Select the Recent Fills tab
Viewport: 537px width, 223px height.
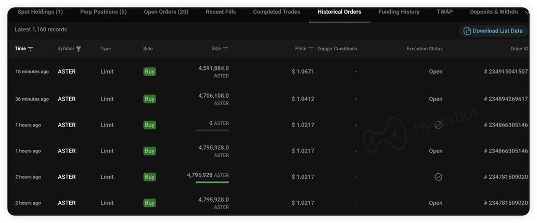point(221,12)
